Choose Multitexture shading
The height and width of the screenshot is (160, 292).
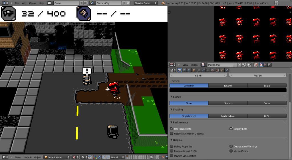click(228, 116)
